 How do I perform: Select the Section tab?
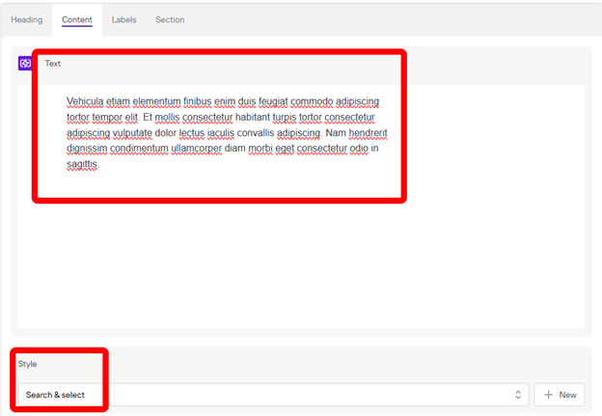[170, 19]
